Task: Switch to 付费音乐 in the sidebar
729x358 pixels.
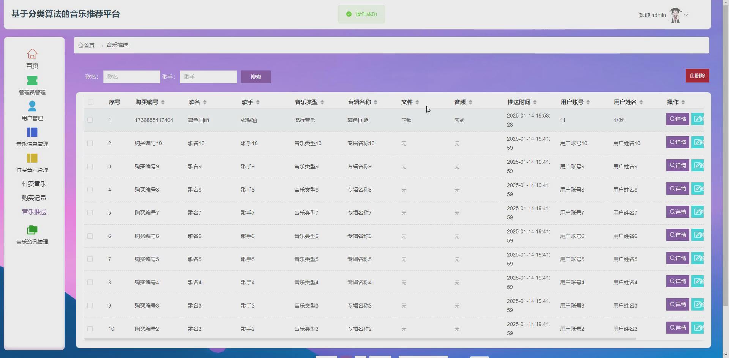Action: (34, 184)
